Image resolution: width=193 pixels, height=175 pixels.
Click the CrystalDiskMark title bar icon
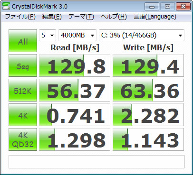pos(6,6)
